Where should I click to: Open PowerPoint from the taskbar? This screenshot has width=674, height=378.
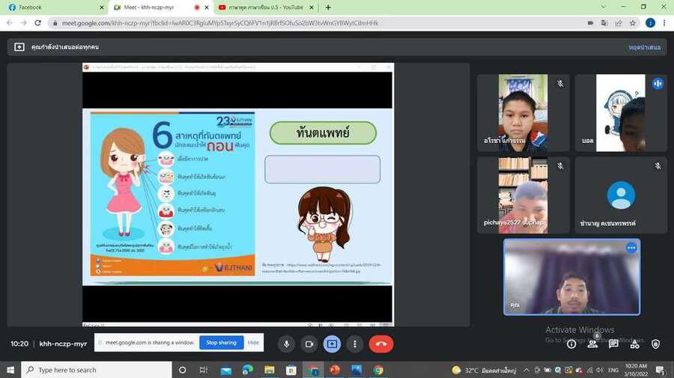335,370
